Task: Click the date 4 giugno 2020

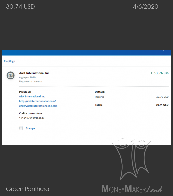Action: [x=27, y=77]
